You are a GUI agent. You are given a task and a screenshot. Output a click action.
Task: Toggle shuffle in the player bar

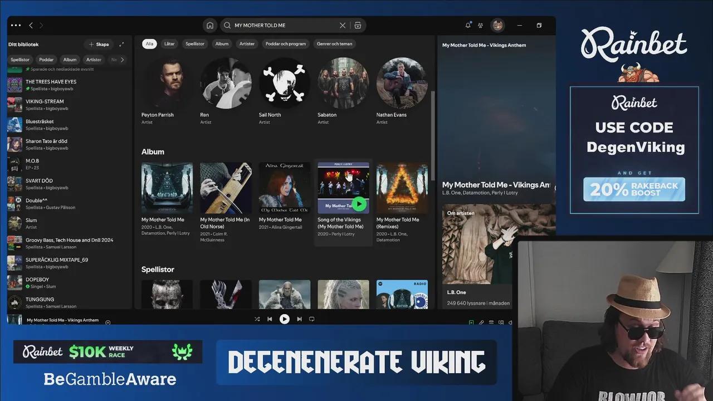257,319
